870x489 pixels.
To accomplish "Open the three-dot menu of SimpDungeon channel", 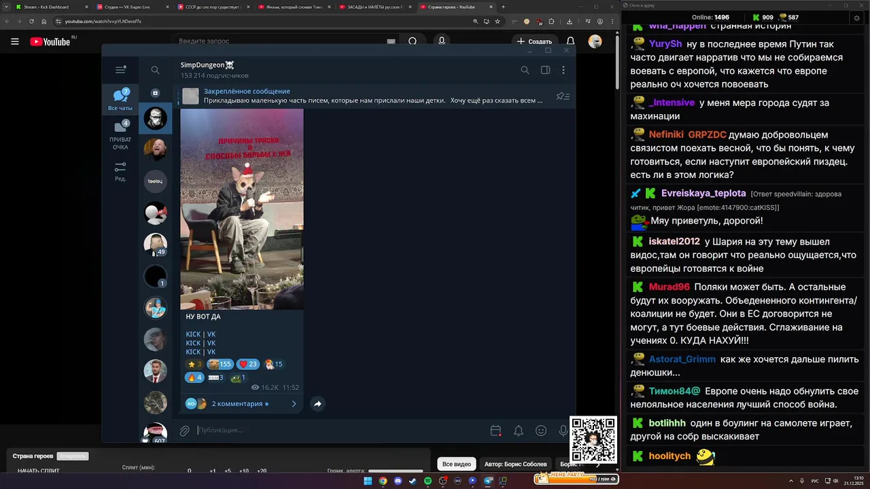I will [563, 70].
